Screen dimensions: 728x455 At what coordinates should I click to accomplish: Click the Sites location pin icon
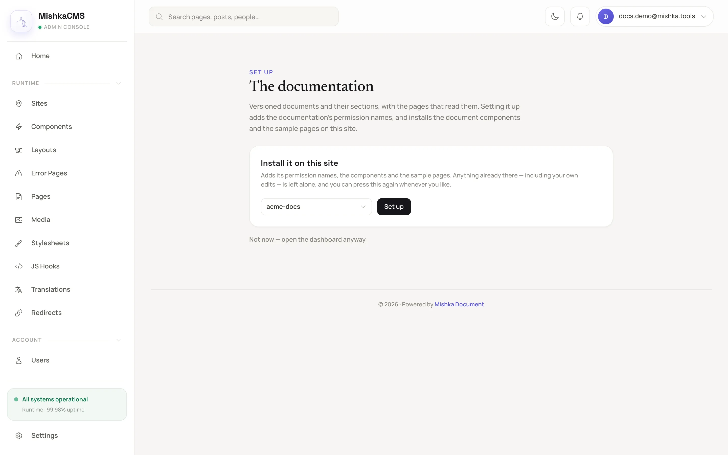(x=19, y=104)
